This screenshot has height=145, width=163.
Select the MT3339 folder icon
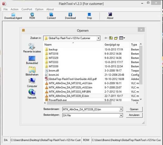click(47, 66)
